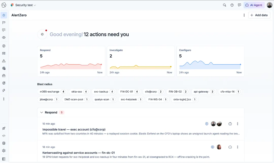Select the FIN-WS-04 blast radius chip
Screen dimensions: 274x163
tap(158, 99)
